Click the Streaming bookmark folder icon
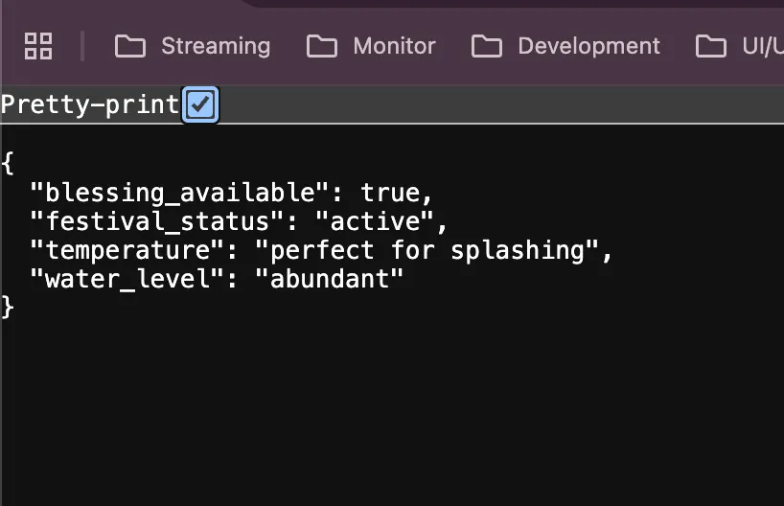The height and width of the screenshot is (506, 784). 130,46
